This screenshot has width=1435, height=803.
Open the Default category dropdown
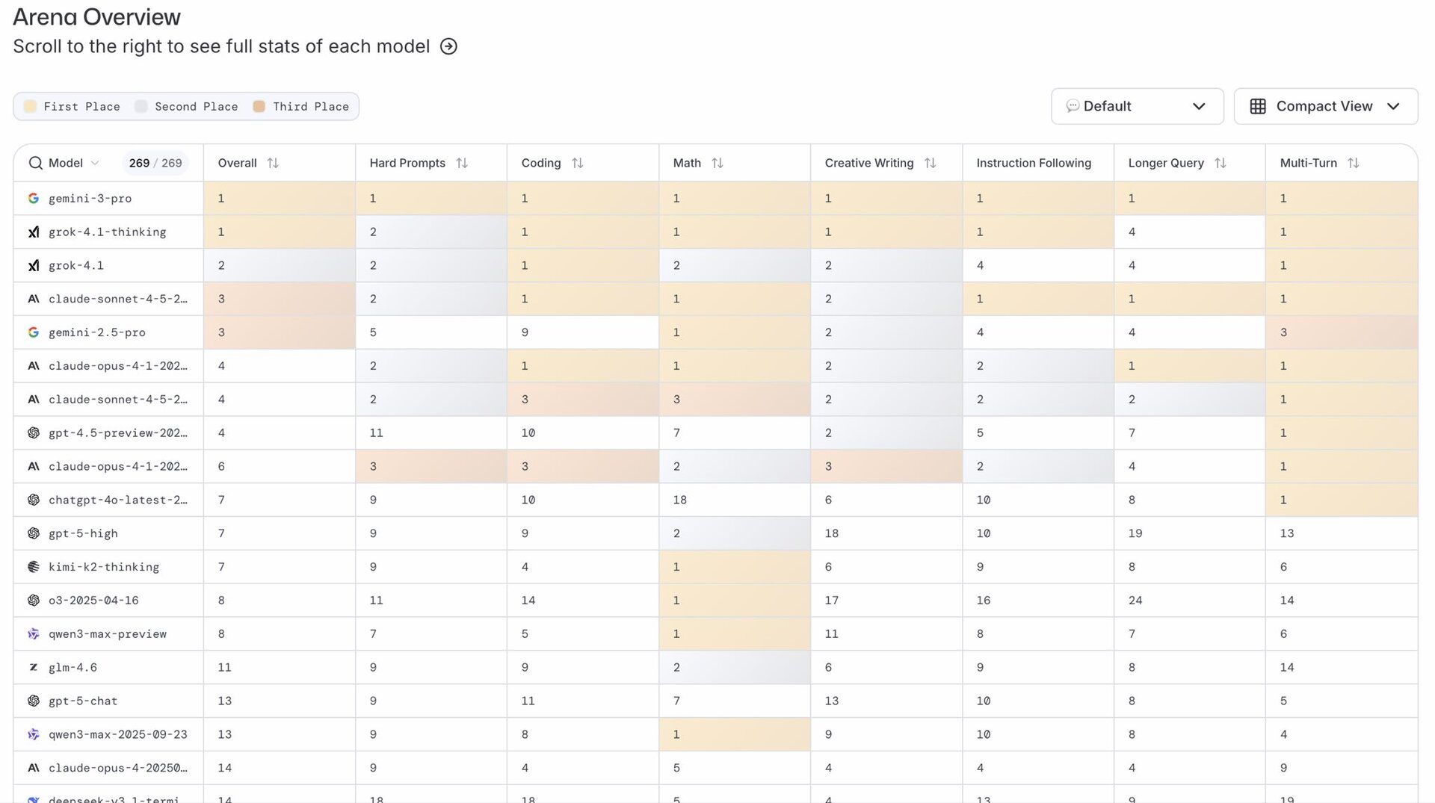[x=1137, y=106]
